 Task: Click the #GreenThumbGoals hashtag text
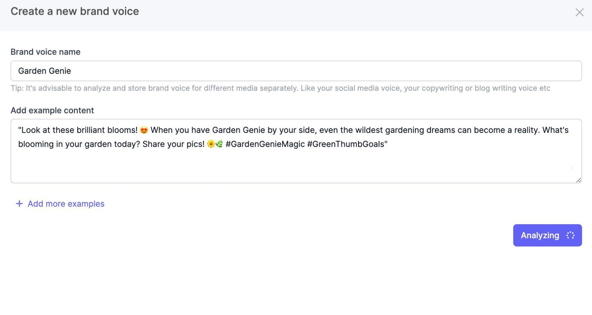pyautogui.click(x=346, y=144)
